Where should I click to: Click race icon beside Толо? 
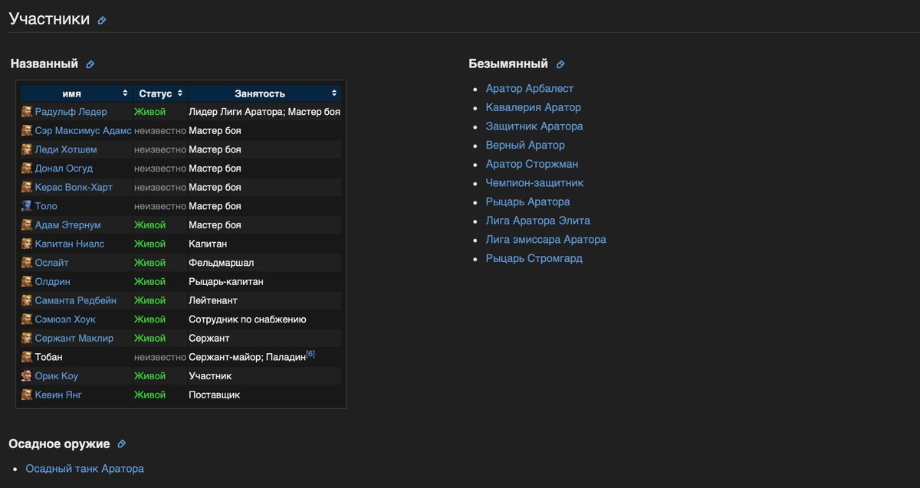pos(27,206)
